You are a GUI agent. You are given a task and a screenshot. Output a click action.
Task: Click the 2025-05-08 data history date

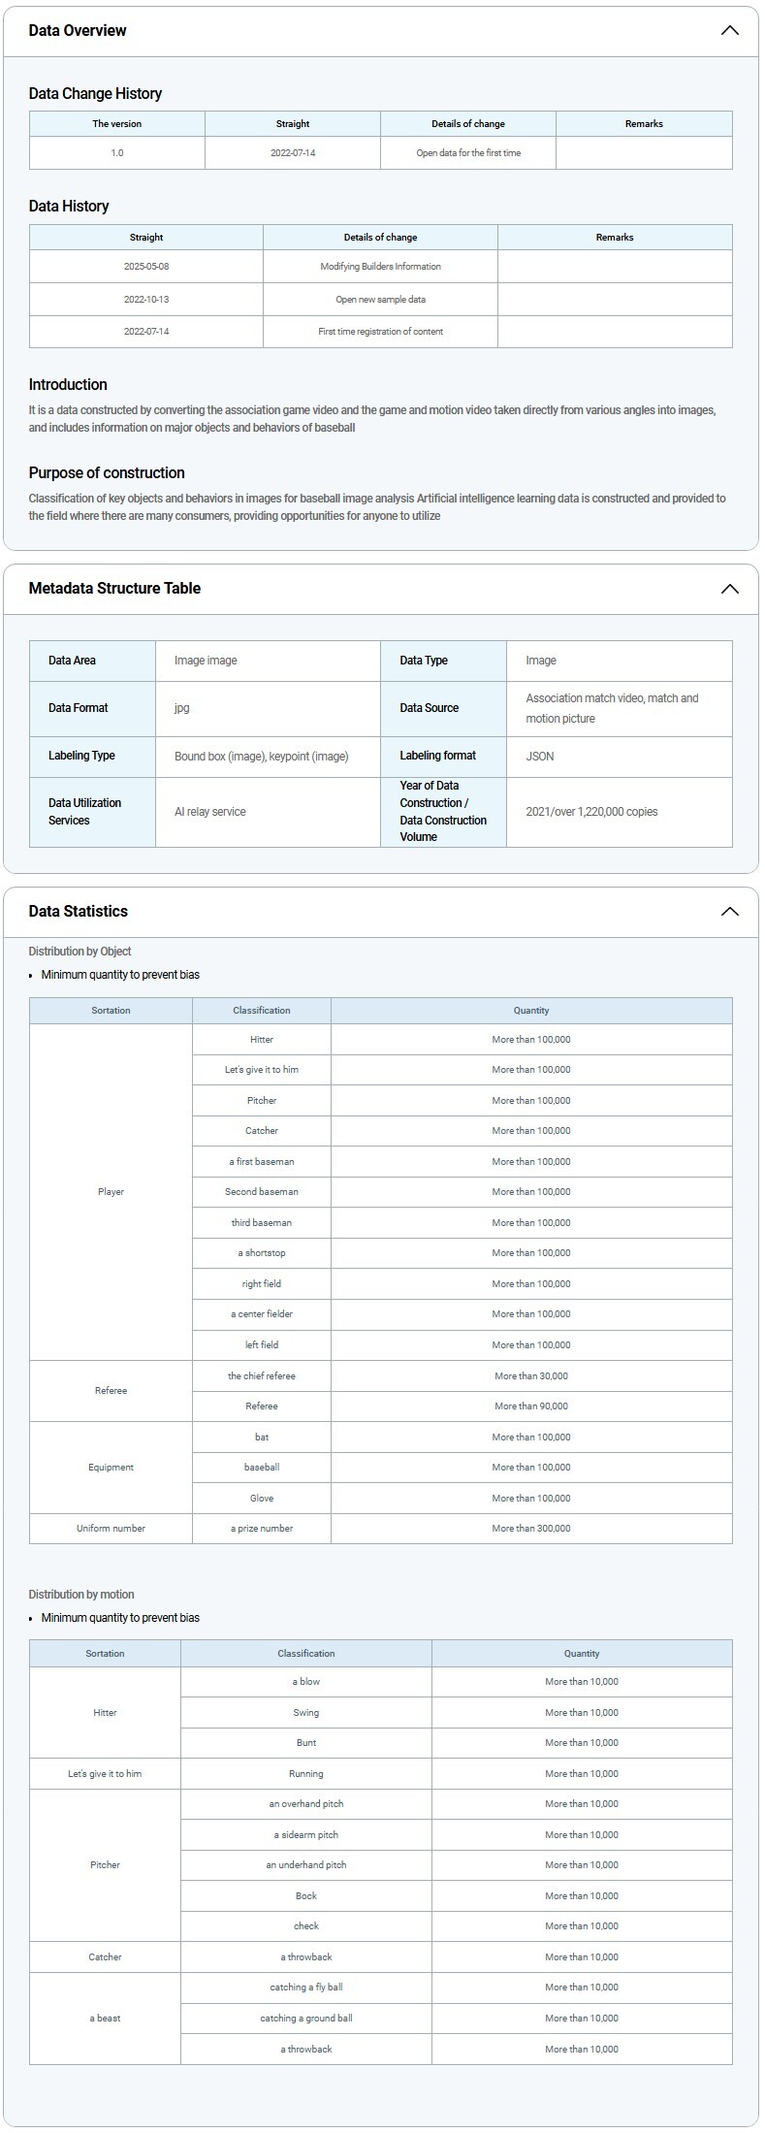pyautogui.click(x=146, y=267)
